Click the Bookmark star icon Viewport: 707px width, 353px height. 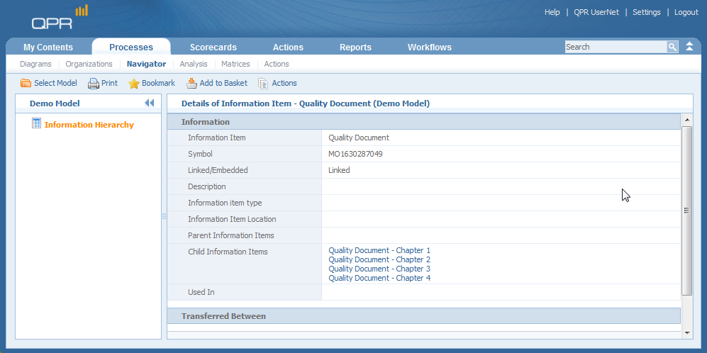(134, 83)
